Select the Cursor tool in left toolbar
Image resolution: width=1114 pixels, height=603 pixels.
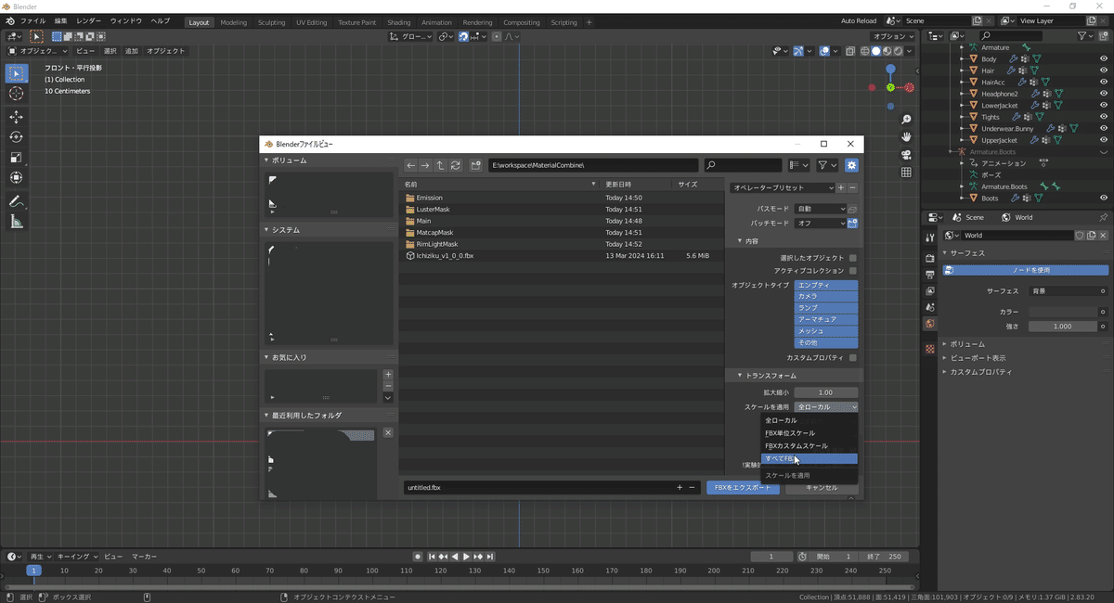click(x=16, y=94)
